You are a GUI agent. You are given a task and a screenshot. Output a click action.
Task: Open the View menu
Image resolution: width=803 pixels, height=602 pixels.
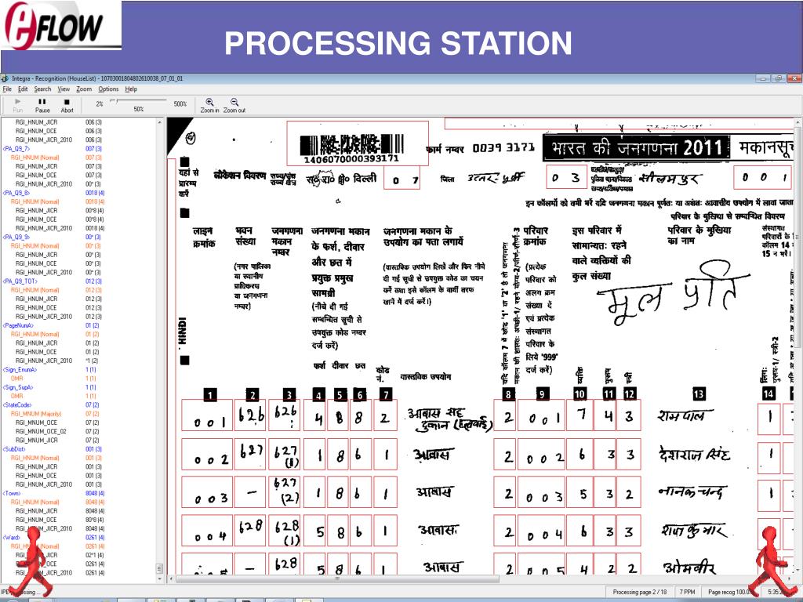pos(64,89)
